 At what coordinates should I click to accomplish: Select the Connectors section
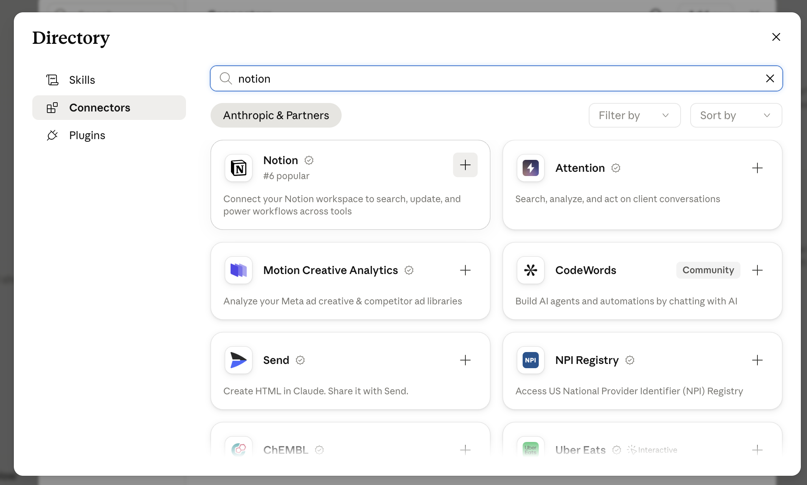(x=109, y=108)
